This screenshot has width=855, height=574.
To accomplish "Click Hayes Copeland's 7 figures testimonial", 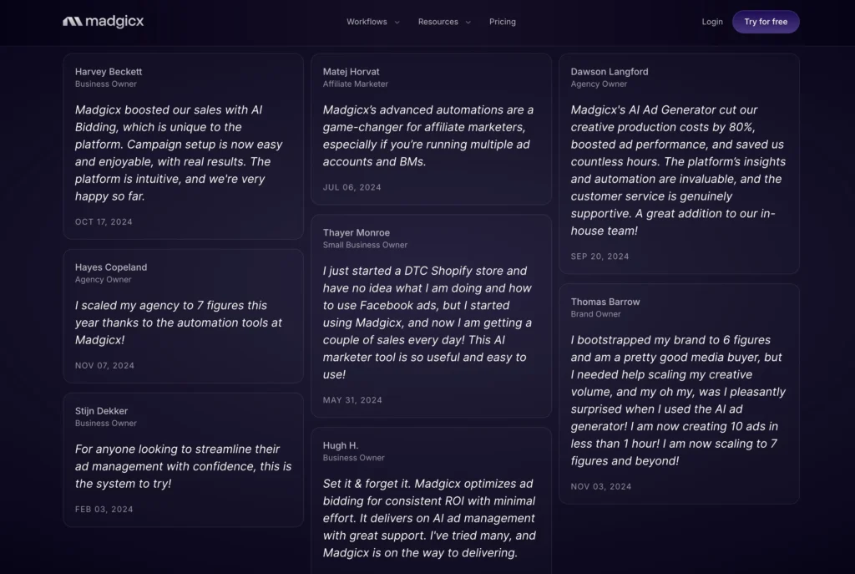I will [179, 323].
